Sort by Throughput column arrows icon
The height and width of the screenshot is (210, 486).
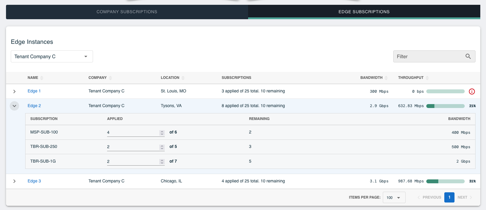pos(427,78)
